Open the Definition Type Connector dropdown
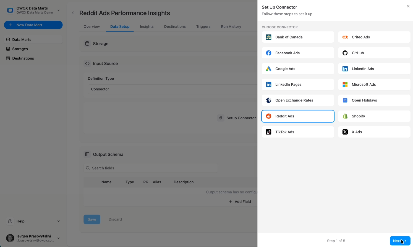The height and width of the screenshot is (247, 413). pos(172,89)
